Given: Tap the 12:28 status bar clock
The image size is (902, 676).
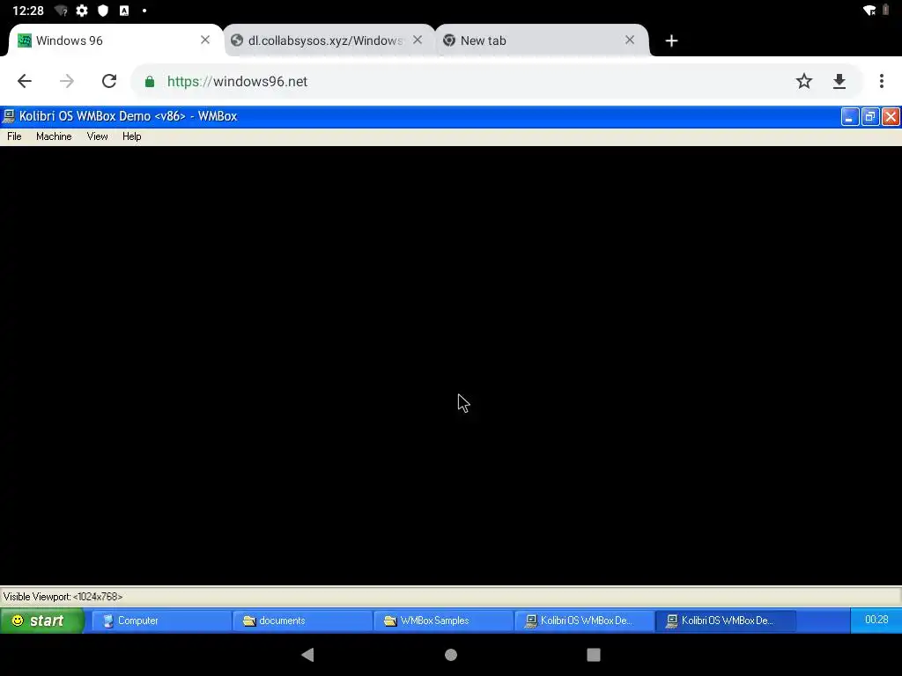Looking at the screenshot, I should (x=28, y=11).
